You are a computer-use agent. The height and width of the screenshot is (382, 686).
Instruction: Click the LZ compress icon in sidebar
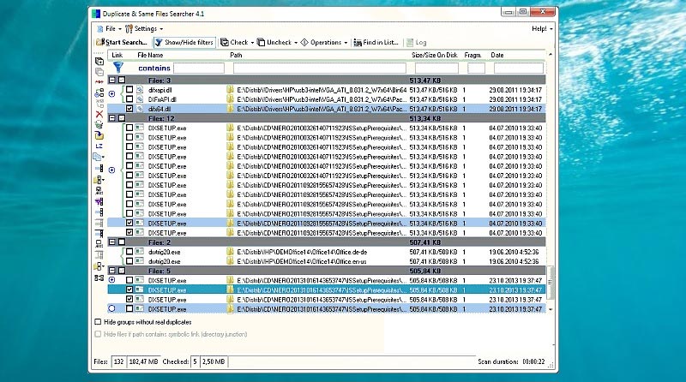click(99, 146)
